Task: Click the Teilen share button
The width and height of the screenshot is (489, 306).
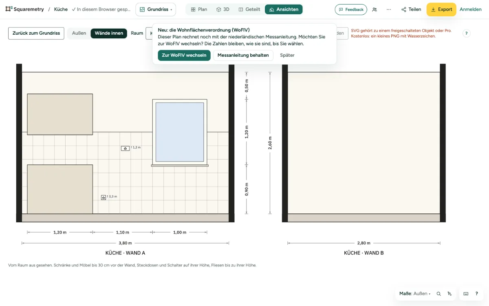Action: tap(411, 9)
